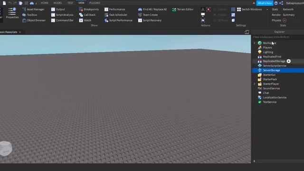Click the view selector icon in Actions
304x171 pixels.
203,9
